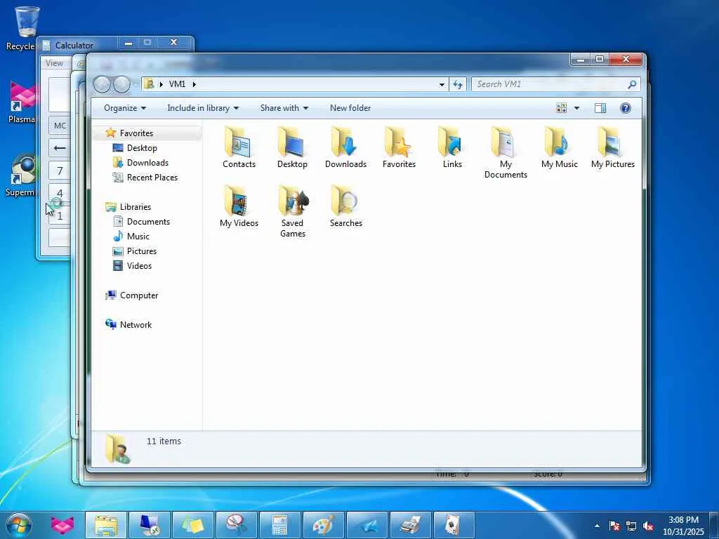Image resolution: width=719 pixels, height=539 pixels.
Task: Open Include in library dropdown
Action: [203, 108]
